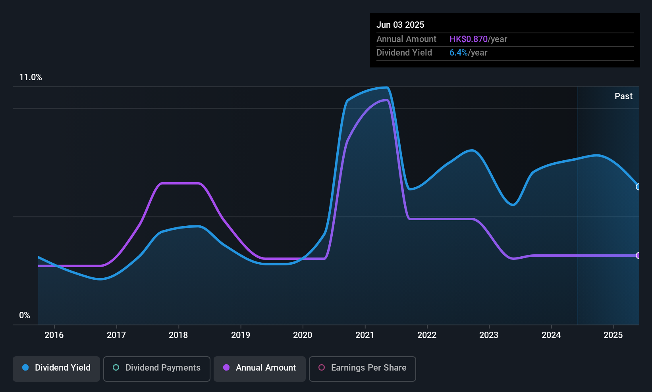This screenshot has width=652, height=392.
Task: Click the 0% y-axis label
Action: pos(25,315)
